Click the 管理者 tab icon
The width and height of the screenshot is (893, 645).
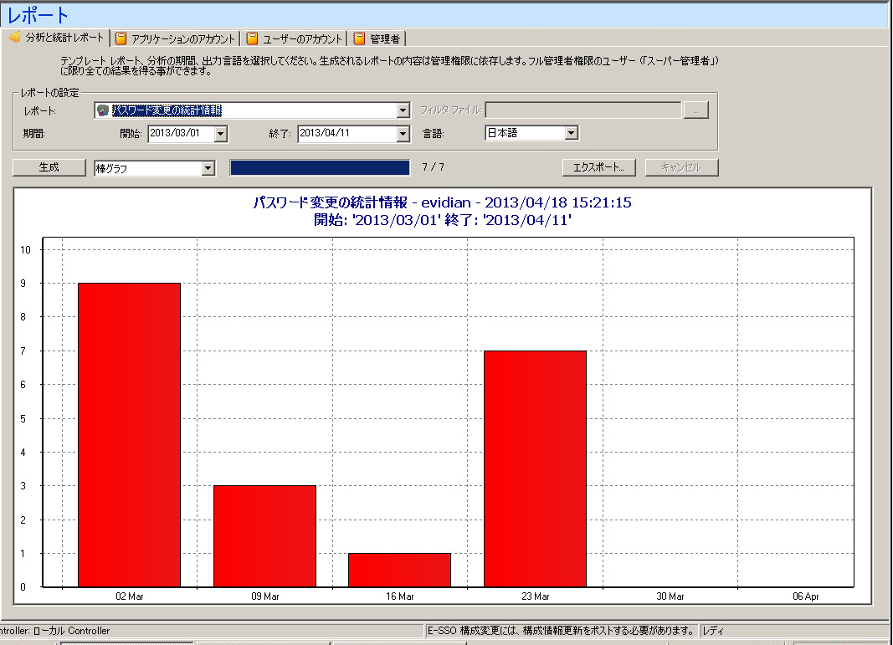359,38
